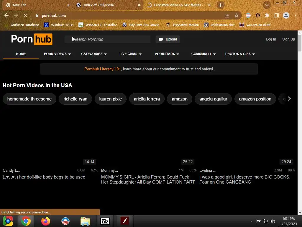Viewport: 302px width, 227px height.
Task: Launch Firefox from the taskbar
Action: (46, 221)
